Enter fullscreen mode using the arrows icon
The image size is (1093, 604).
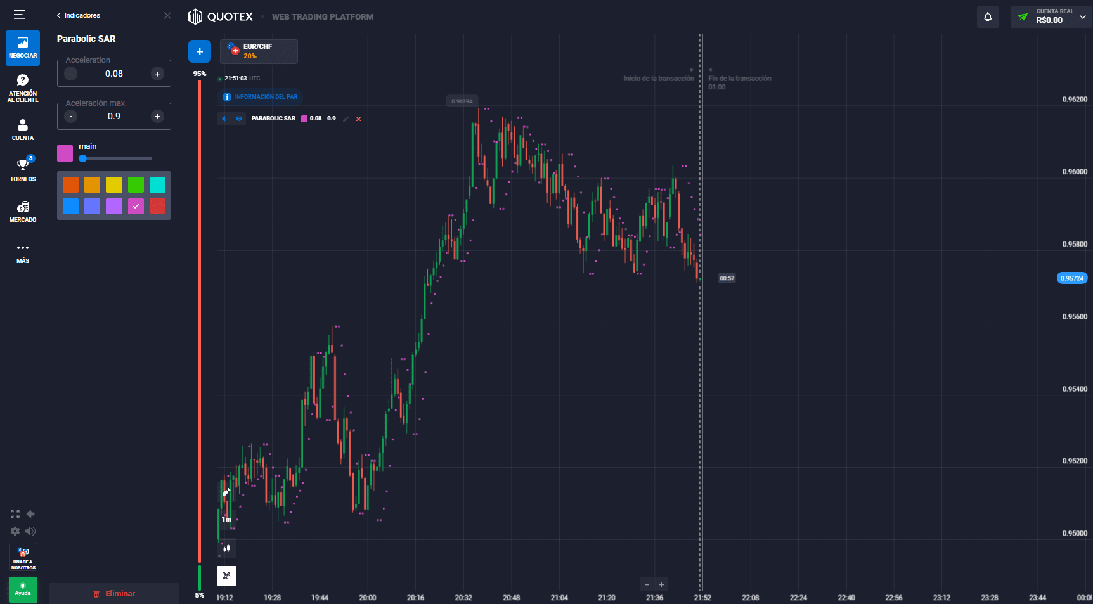click(x=15, y=514)
